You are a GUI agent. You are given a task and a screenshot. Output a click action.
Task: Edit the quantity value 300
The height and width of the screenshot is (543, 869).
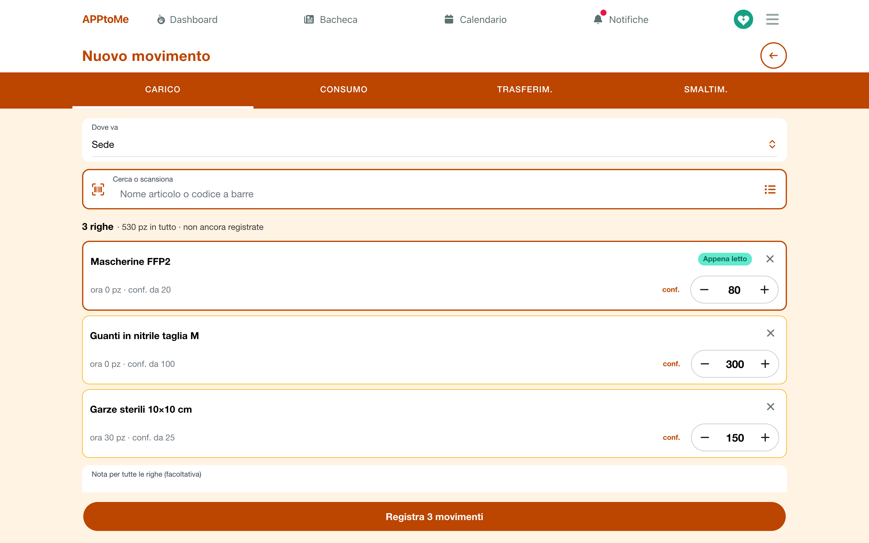pos(735,364)
